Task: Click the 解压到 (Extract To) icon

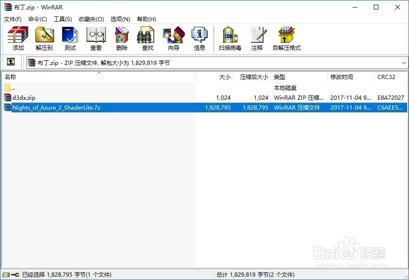Action: (x=44, y=39)
